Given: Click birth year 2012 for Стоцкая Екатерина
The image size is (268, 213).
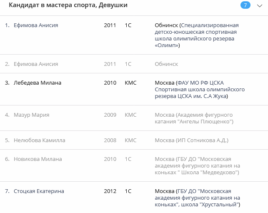Looking at the screenshot, I should (110, 191).
